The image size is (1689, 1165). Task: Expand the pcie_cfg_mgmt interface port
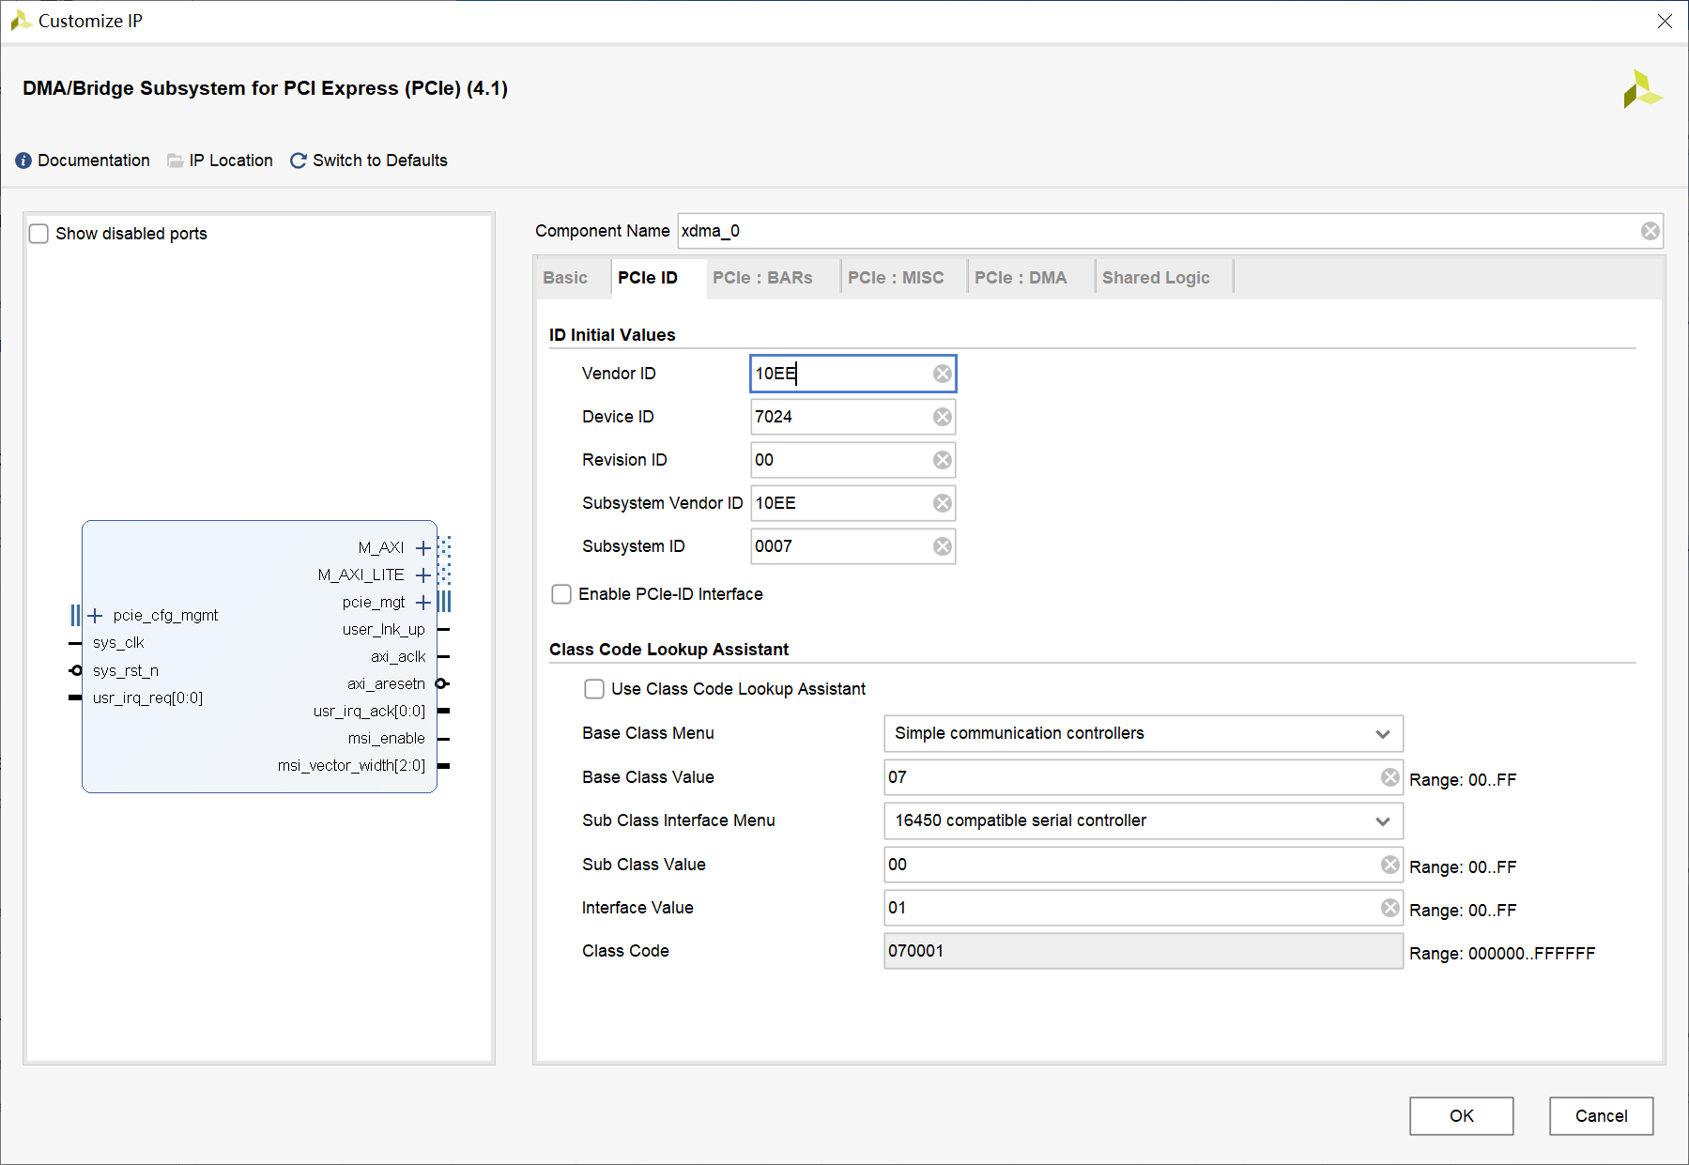coord(95,616)
